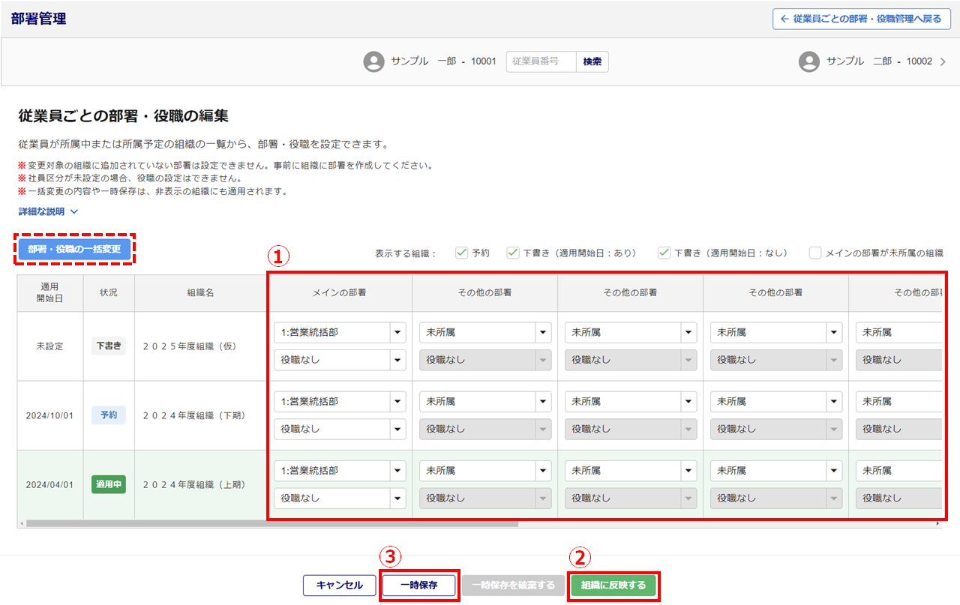The height and width of the screenshot is (605, 960).
Task: Click the organization name ２０２４年度組織（上期）
Action: (194, 484)
